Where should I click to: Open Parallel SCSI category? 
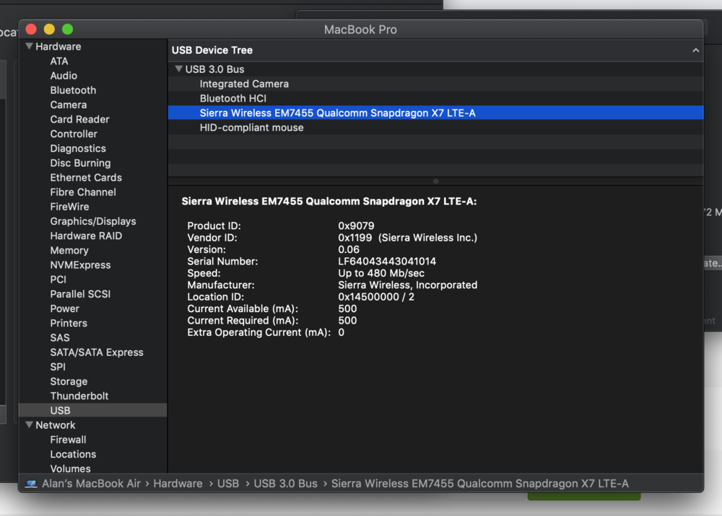pyautogui.click(x=80, y=294)
